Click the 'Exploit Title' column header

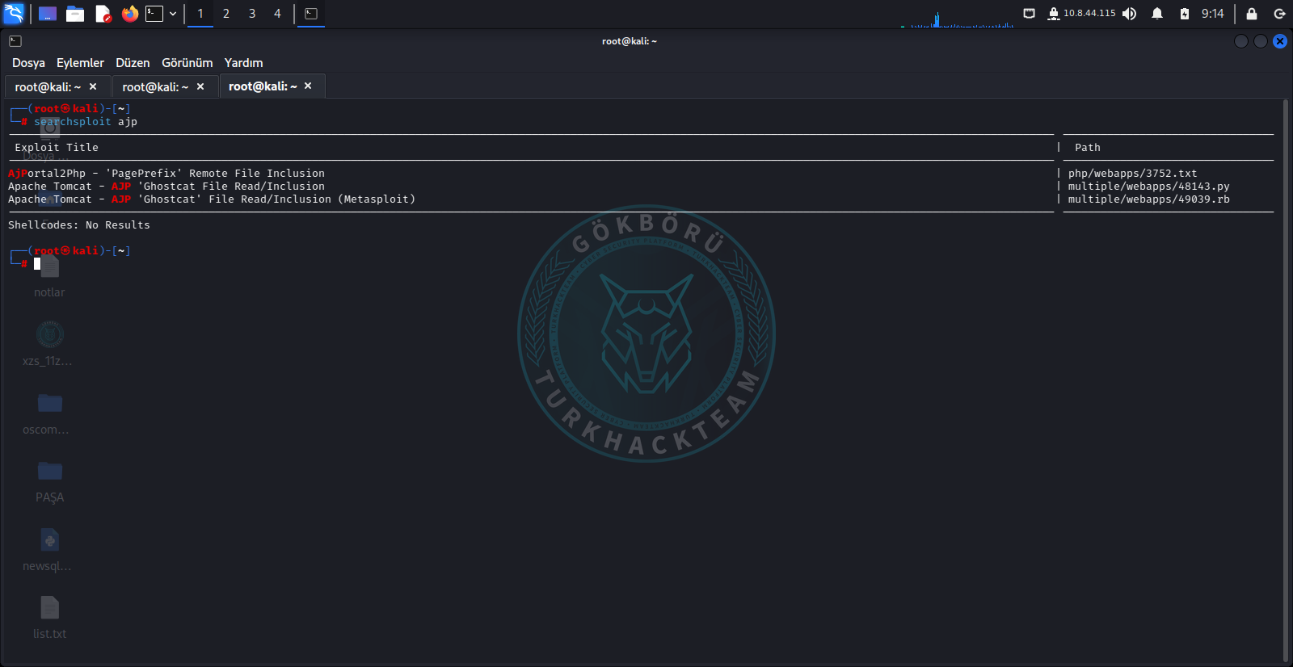pos(57,148)
